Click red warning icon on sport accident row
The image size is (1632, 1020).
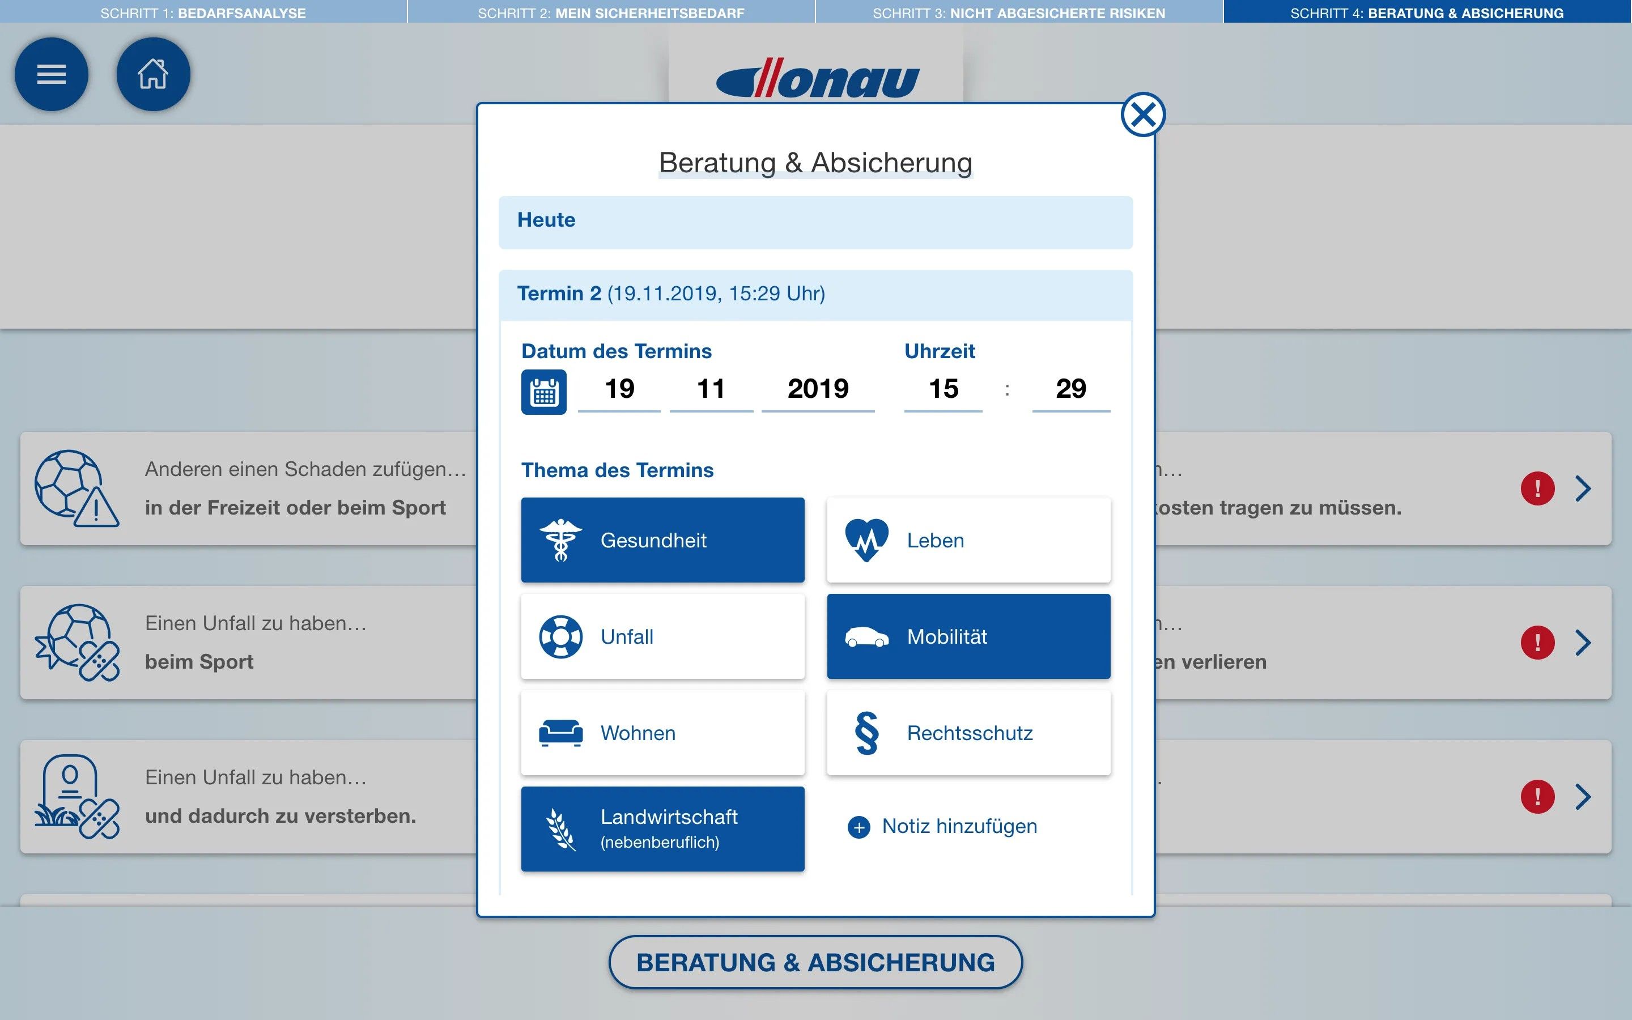[x=1537, y=642]
